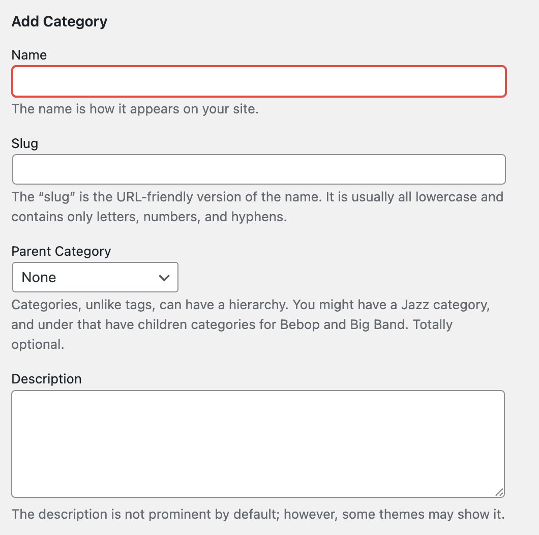Click the Description label
The image size is (539, 535).
click(x=46, y=379)
